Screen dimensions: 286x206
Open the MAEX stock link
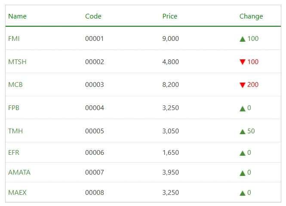17,193
